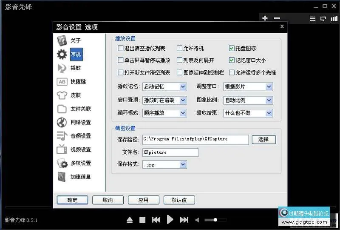Click the 默认值 button
This screenshot has width=340, height=230.
pos(179,200)
